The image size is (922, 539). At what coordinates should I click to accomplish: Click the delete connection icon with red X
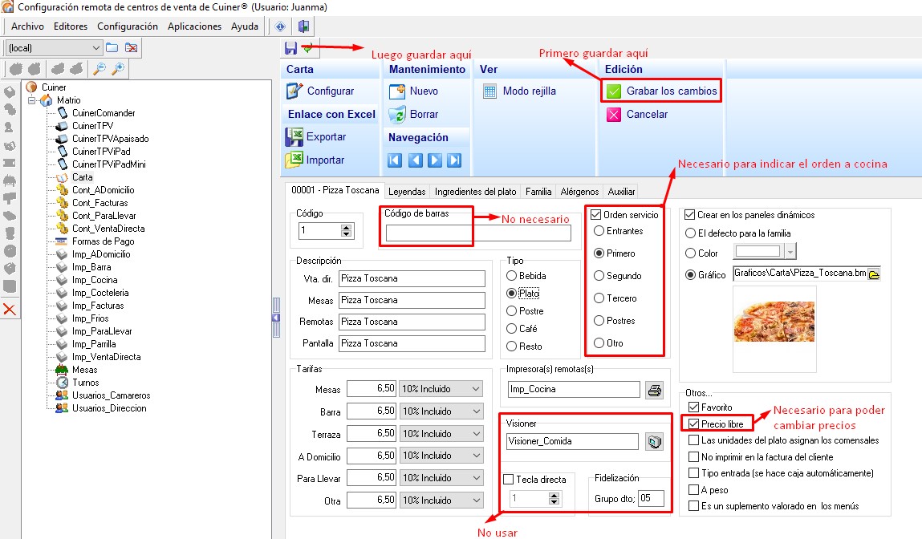coord(131,47)
